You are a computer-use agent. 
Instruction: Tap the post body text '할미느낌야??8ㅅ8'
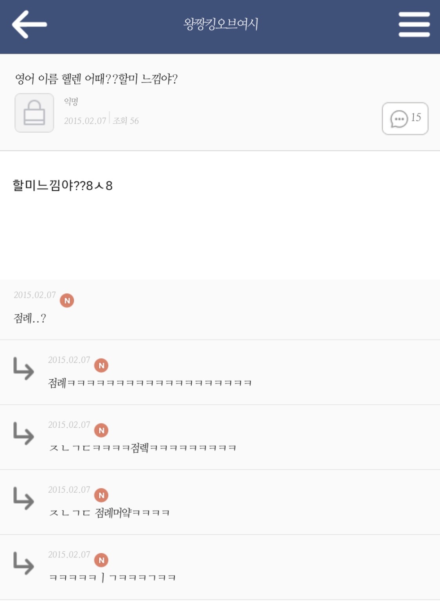click(63, 185)
